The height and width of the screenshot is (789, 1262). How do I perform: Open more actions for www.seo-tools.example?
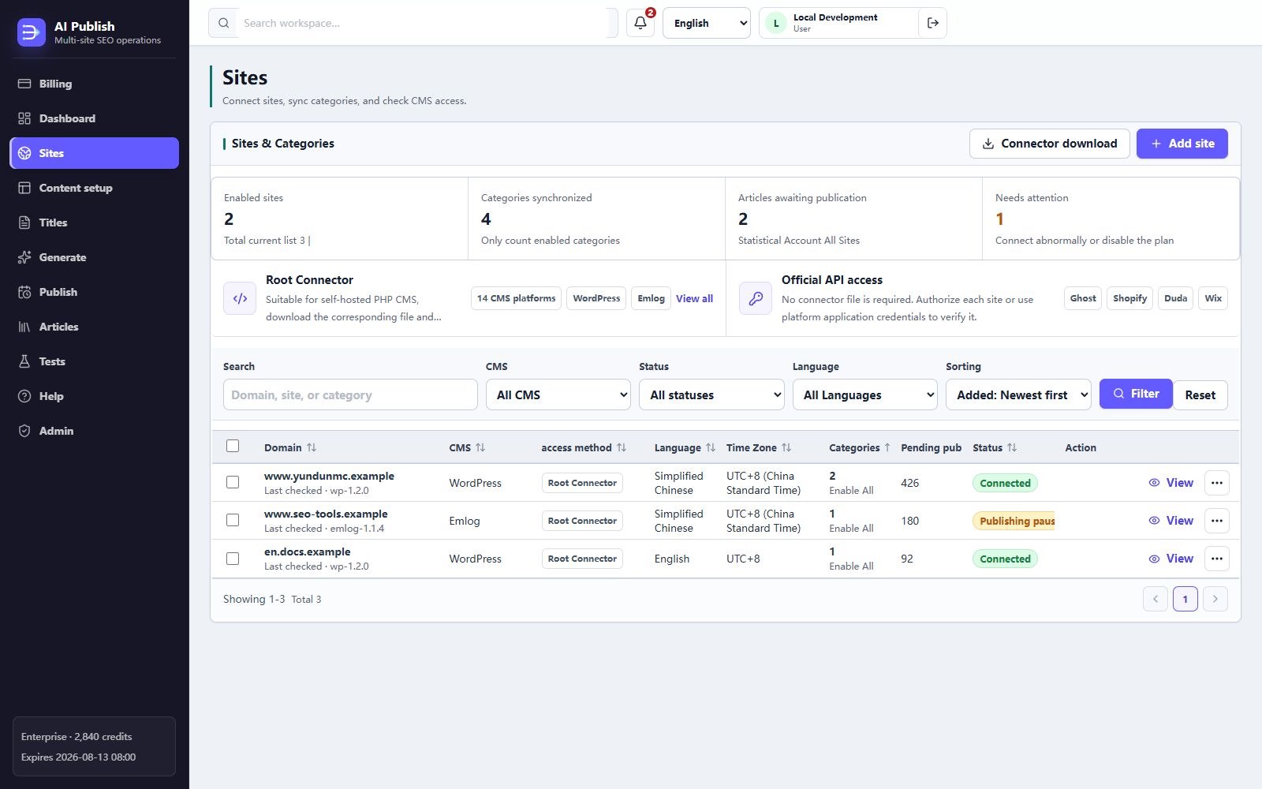click(1217, 521)
